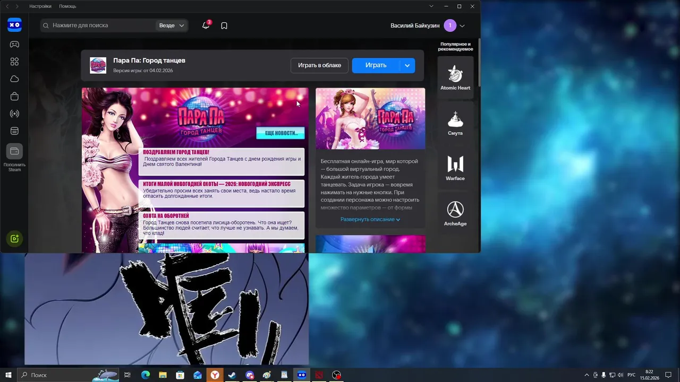Click the blue Играть button
680x382 pixels.
click(376, 65)
